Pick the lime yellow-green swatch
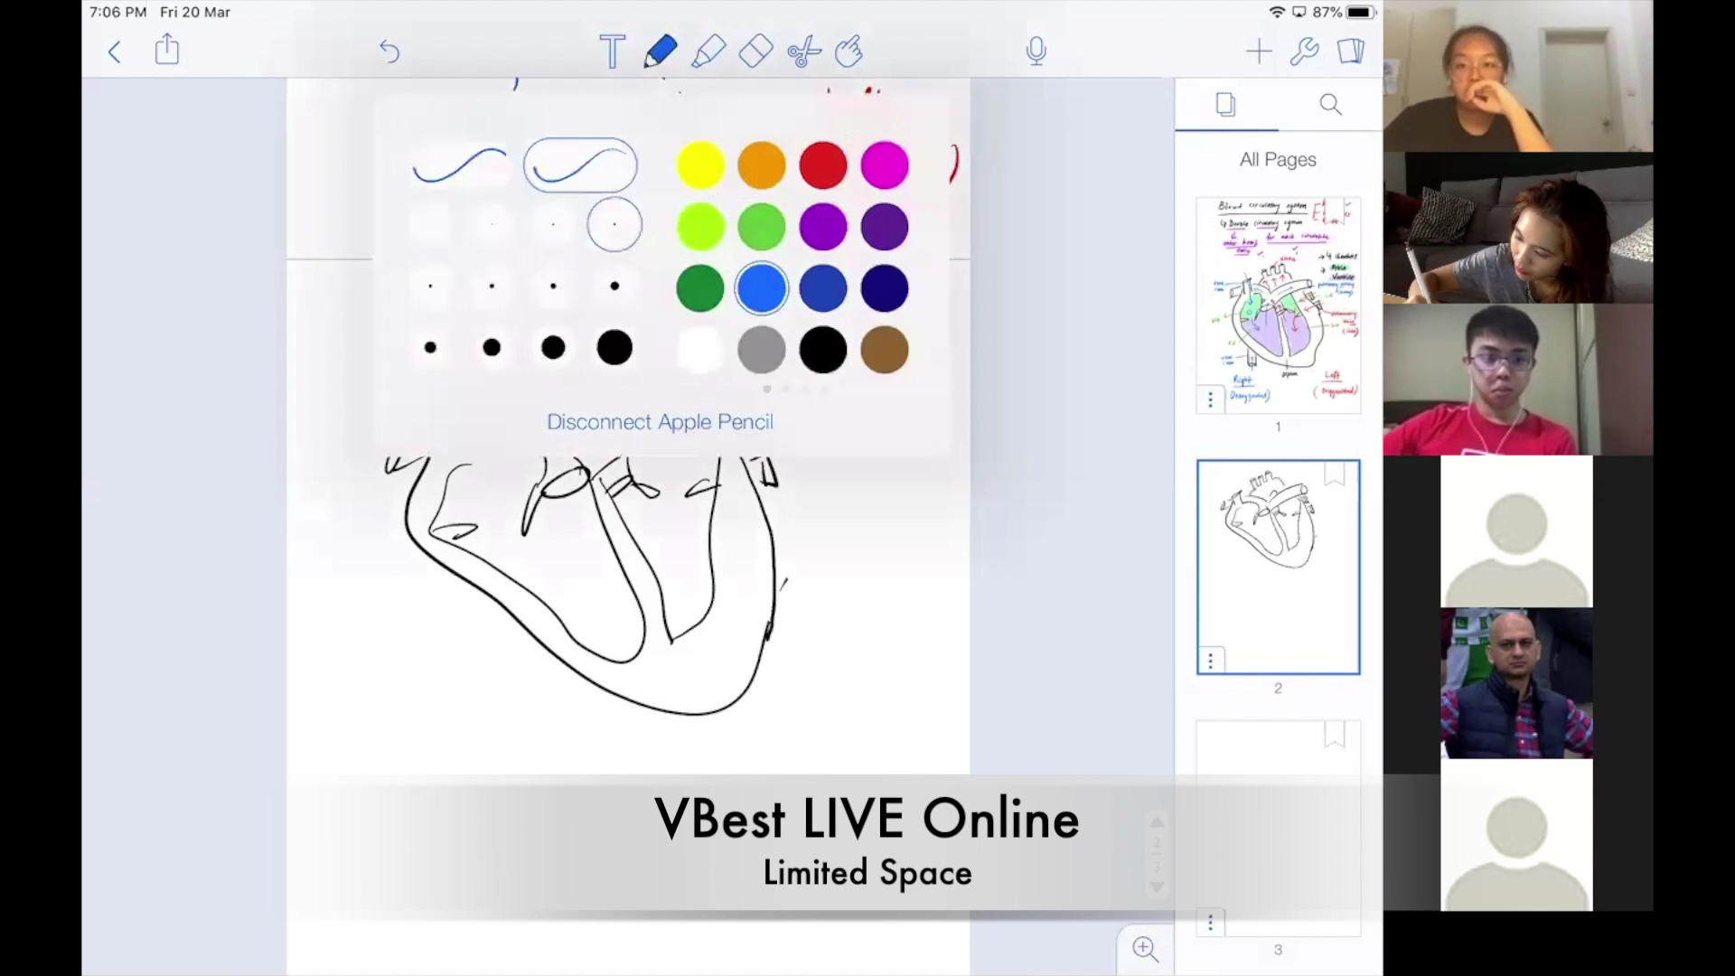The height and width of the screenshot is (976, 1735). tap(700, 227)
